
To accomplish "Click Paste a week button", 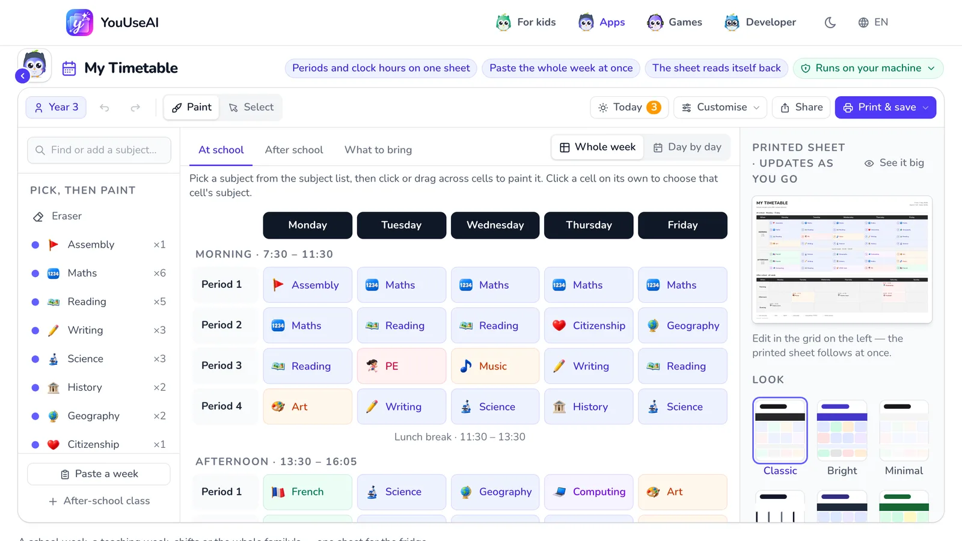I will 99,474.
